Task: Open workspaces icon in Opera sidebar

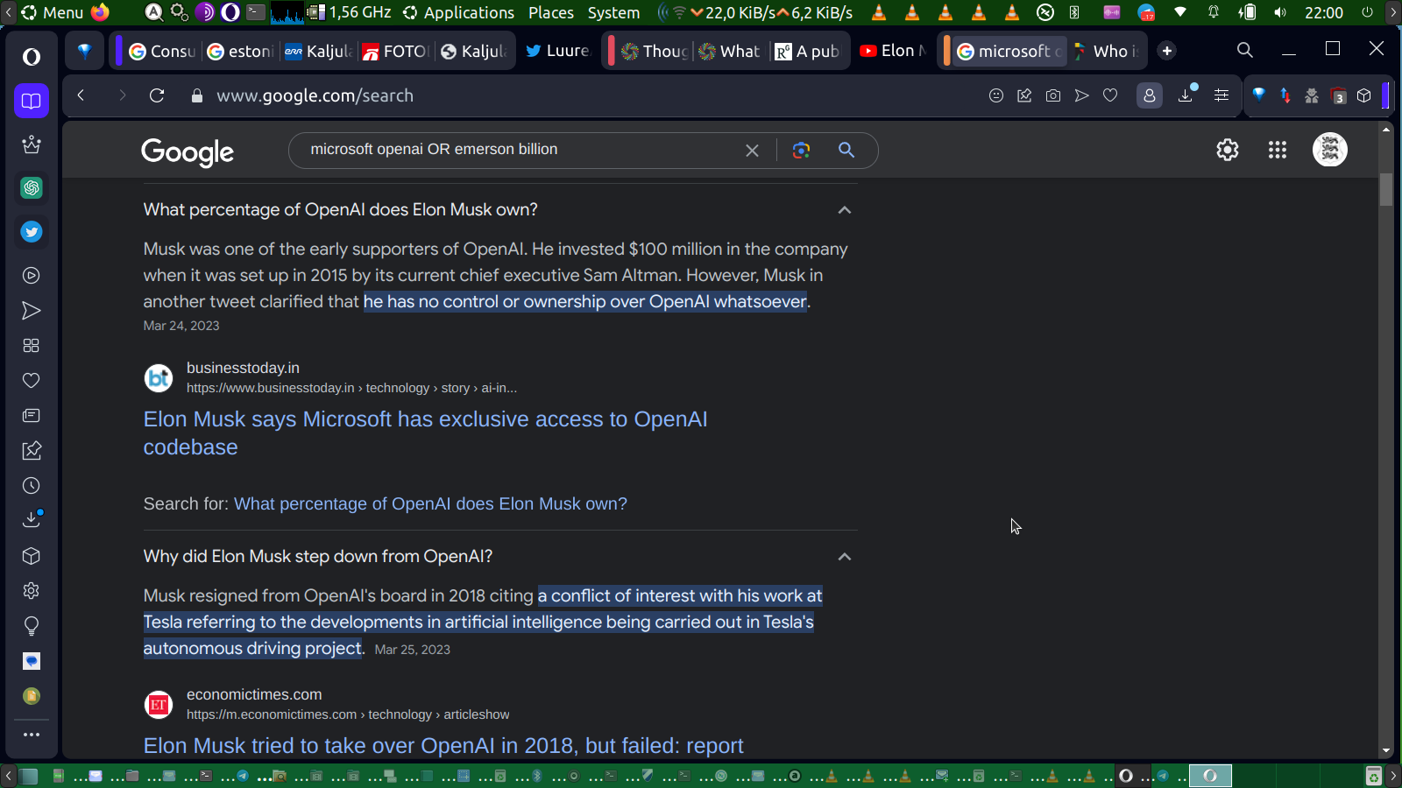Action: 32,101
